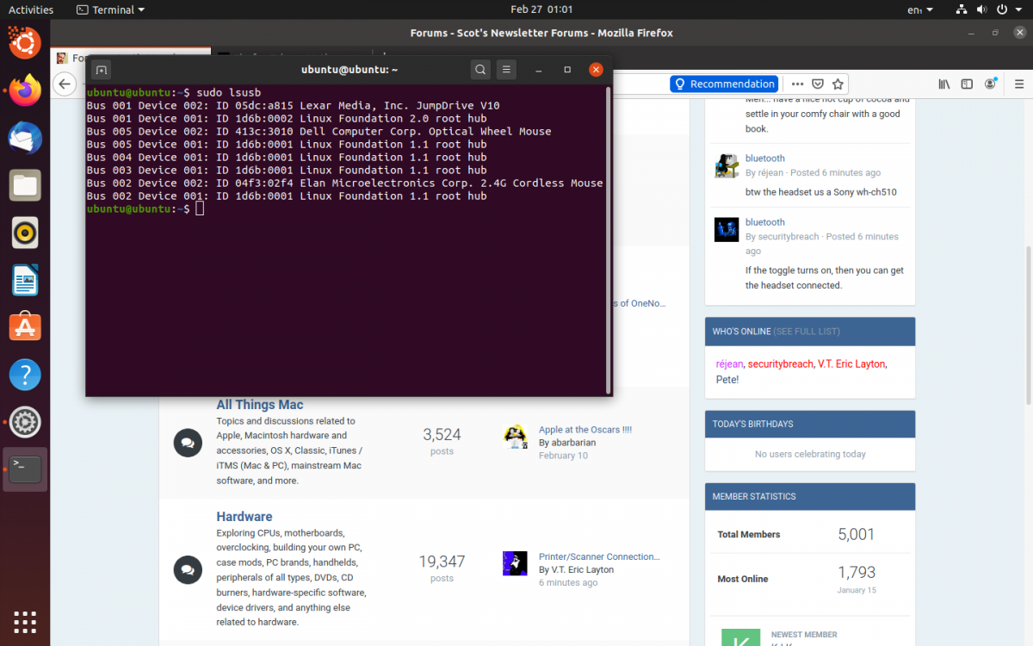Open SEE FULL LIST of online users

pos(807,332)
